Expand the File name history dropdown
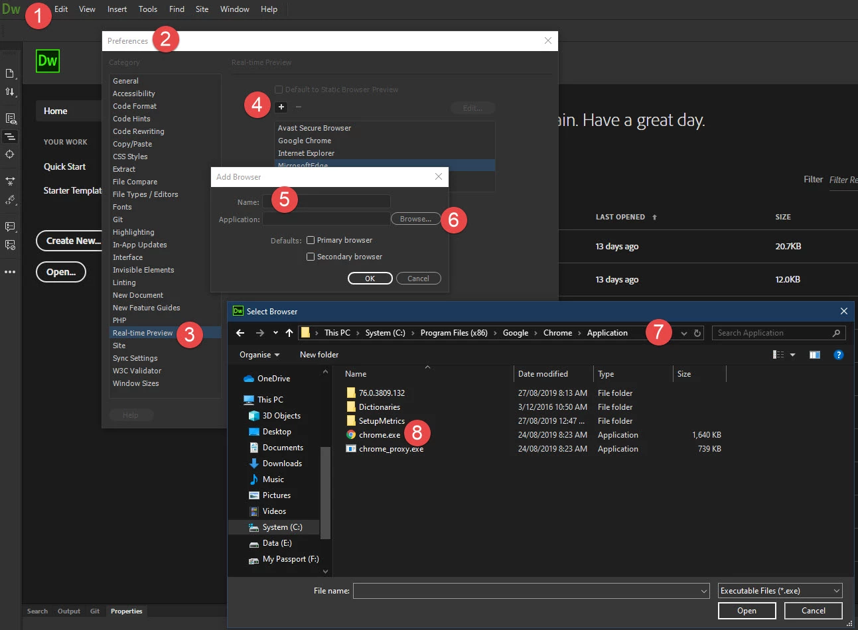Screen dimensions: 858x630 tap(704, 591)
